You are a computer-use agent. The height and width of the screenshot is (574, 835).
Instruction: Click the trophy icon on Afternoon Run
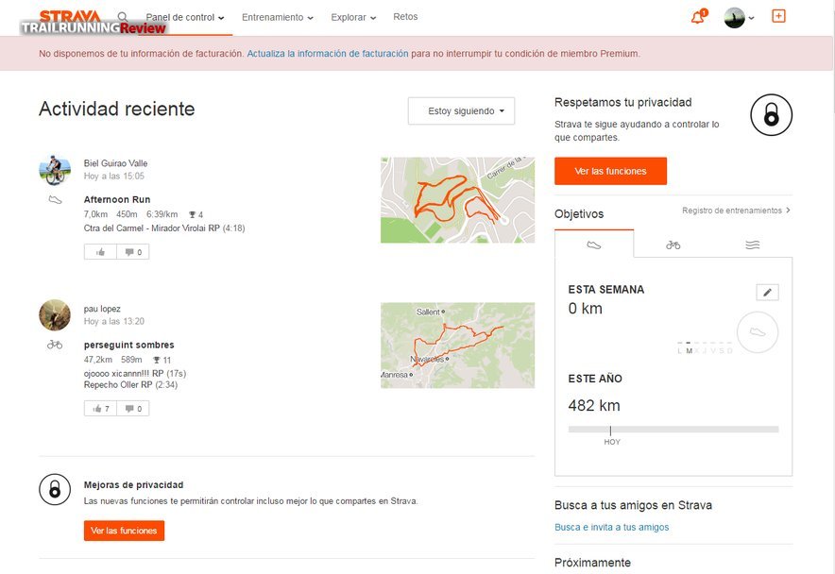pyautogui.click(x=193, y=214)
